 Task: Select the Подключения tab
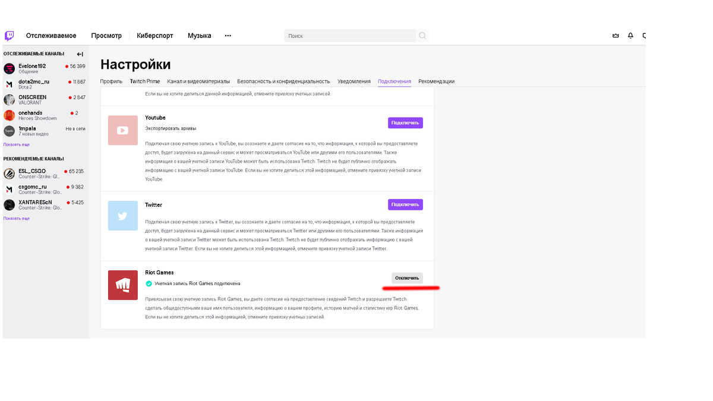click(x=395, y=81)
